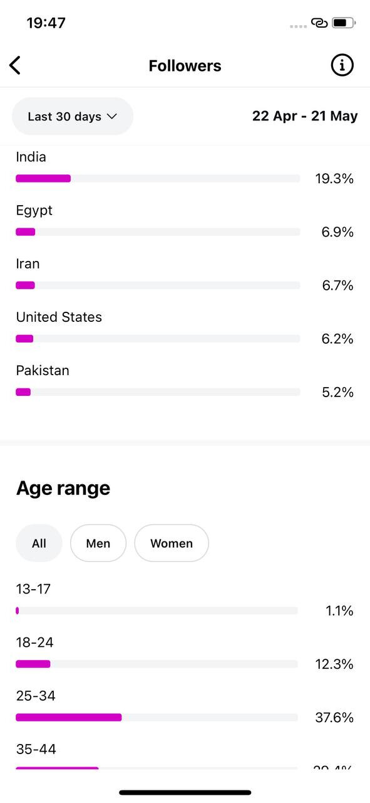Image resolution: width=370 pixels, height=803 pixels.
Task: Tap the Followers page title
Action: pyautogui.click(x=185, y=66)
